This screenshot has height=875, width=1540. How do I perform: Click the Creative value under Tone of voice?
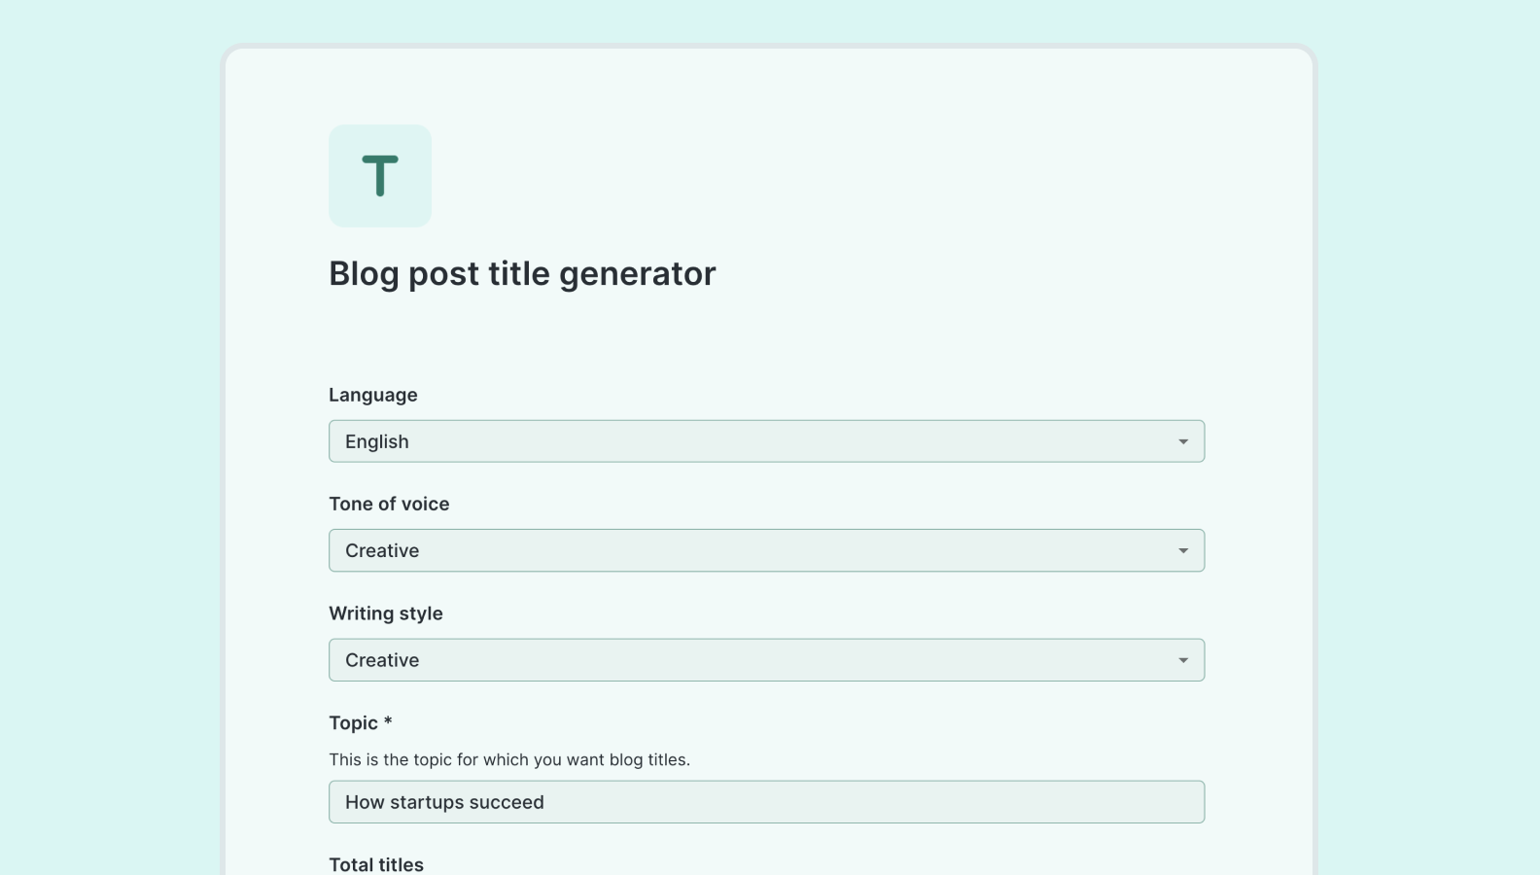coord(381,550)
